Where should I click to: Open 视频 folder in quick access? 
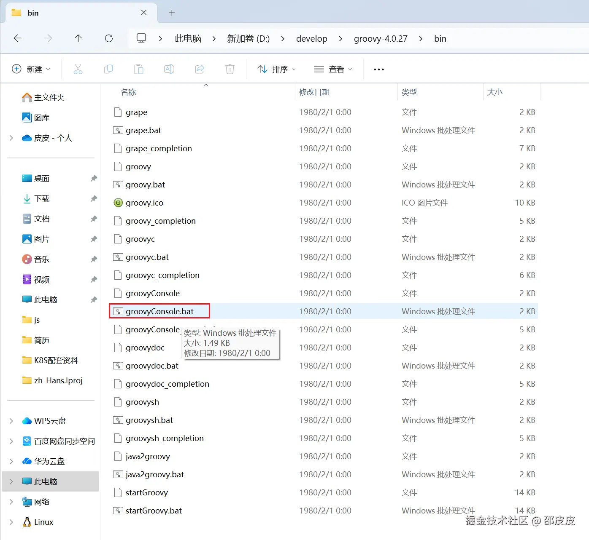(x=36, y=279)
